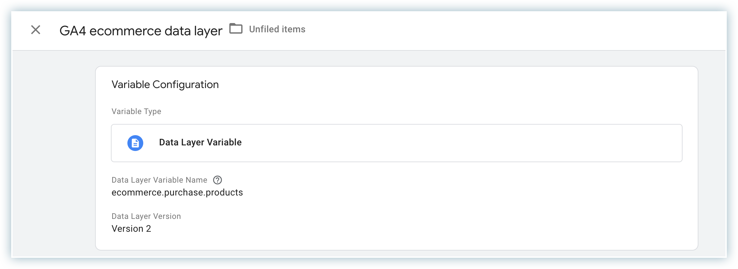The width and height of the screenshot is (738, 269).
Task: Click the ecommerce.purchase.products value
Action: 177,193
